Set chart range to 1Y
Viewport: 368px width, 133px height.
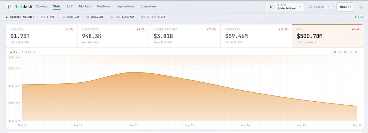point(351,53)
